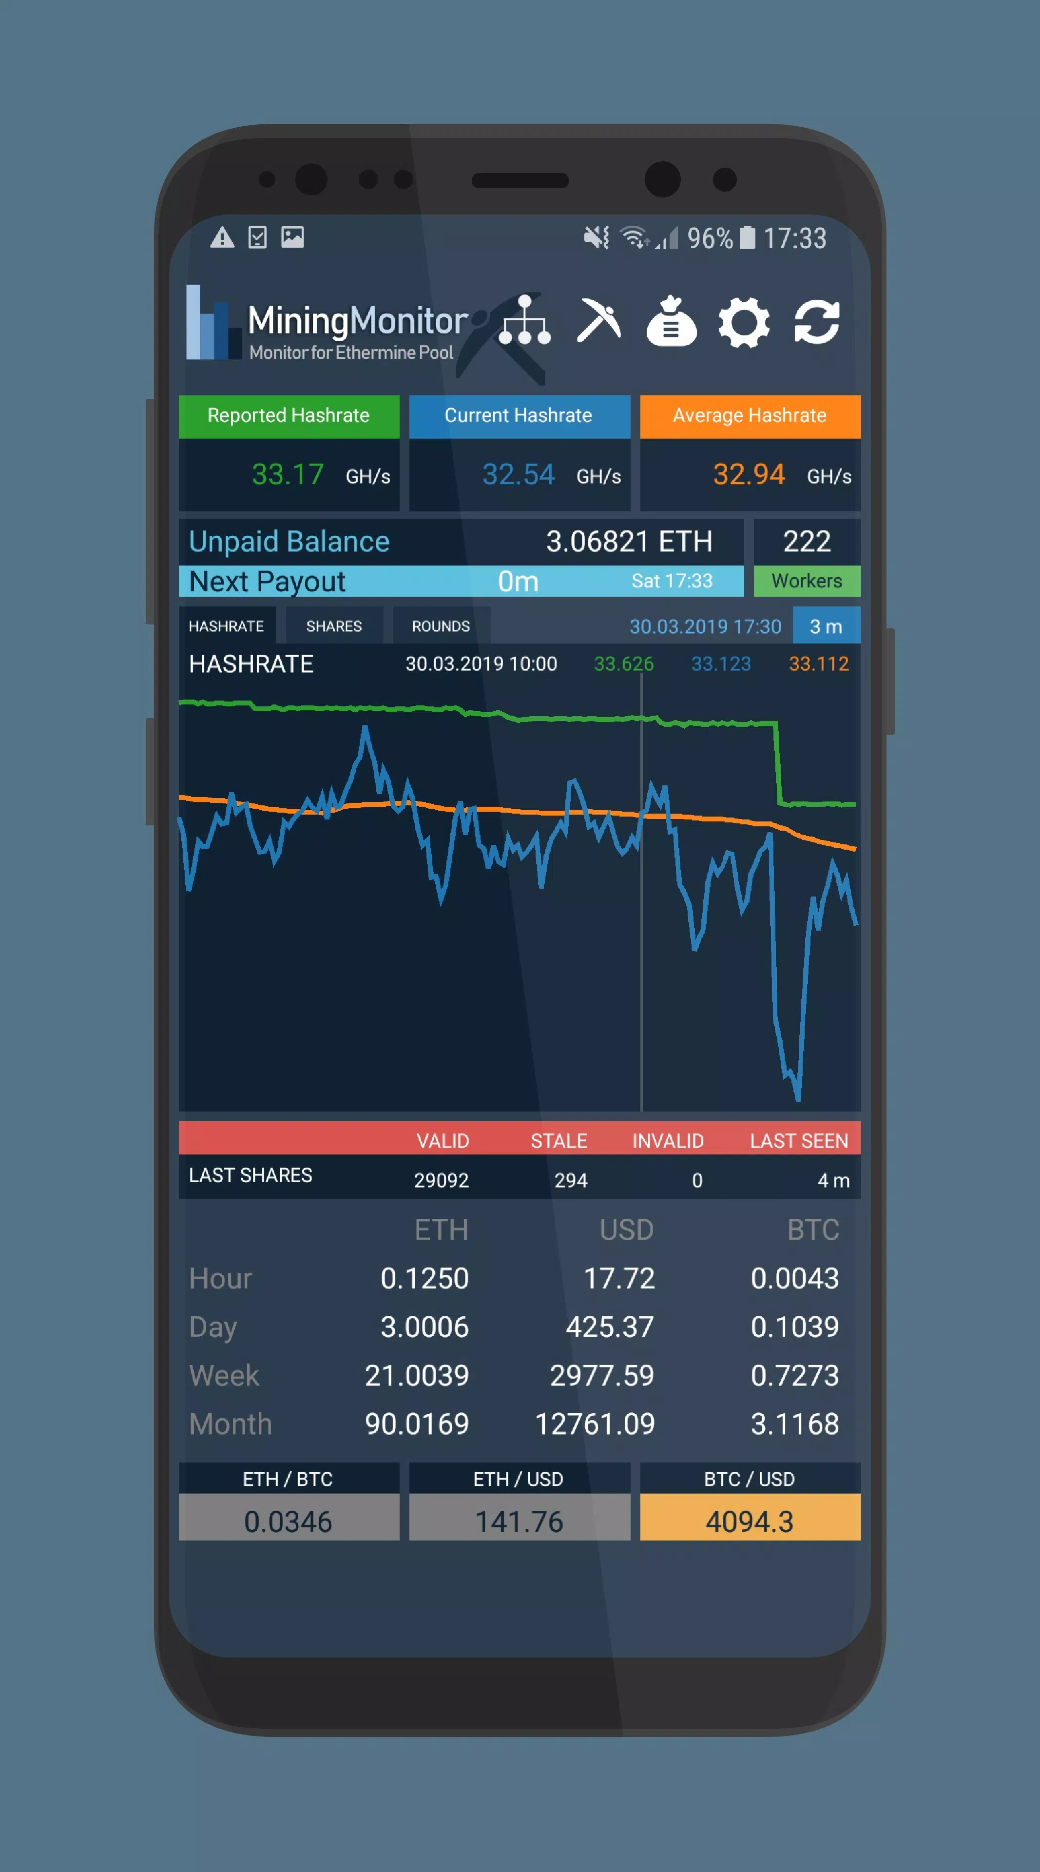Tap blue chart value 33.123
The height and width of the screenshot is (1872, 1040).
pos(720,663)
